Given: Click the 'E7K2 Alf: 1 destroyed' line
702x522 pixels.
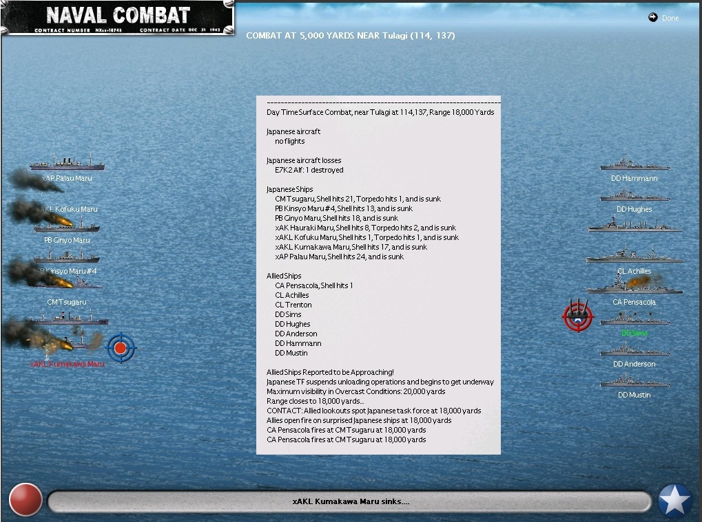Looking at the screenshot, I should pos(309,171).
